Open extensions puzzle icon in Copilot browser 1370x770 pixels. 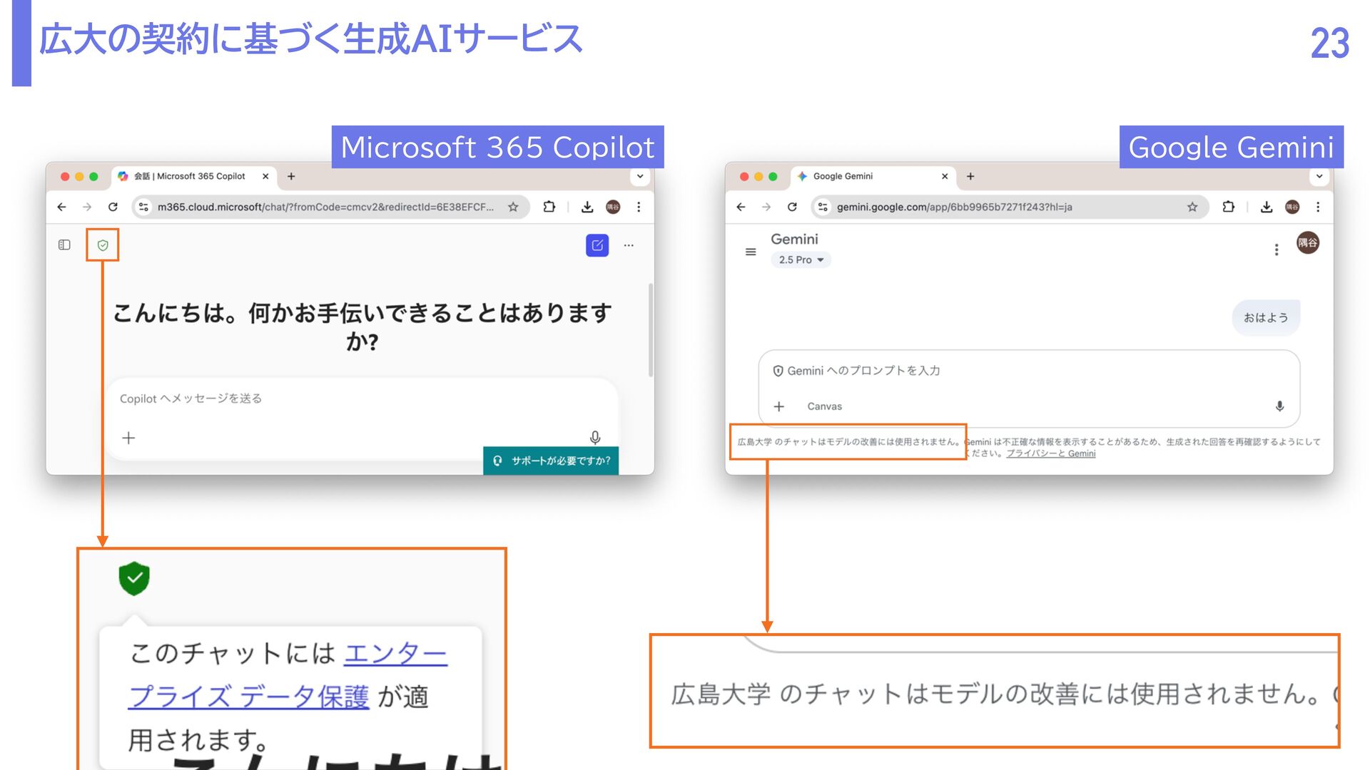click(x=549, y=207)
